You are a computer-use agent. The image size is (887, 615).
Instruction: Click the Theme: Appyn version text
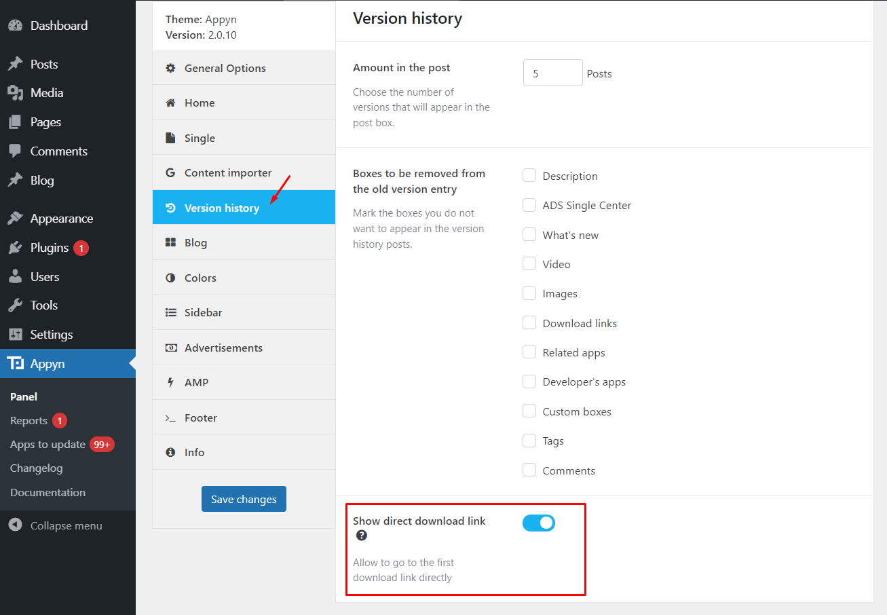click(x=202, y=27)
